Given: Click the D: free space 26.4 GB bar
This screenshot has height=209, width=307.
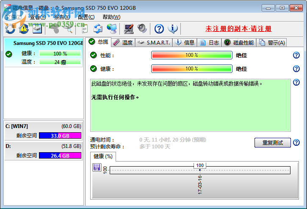Looking at the screenshot, I should (x=60, y=156).
